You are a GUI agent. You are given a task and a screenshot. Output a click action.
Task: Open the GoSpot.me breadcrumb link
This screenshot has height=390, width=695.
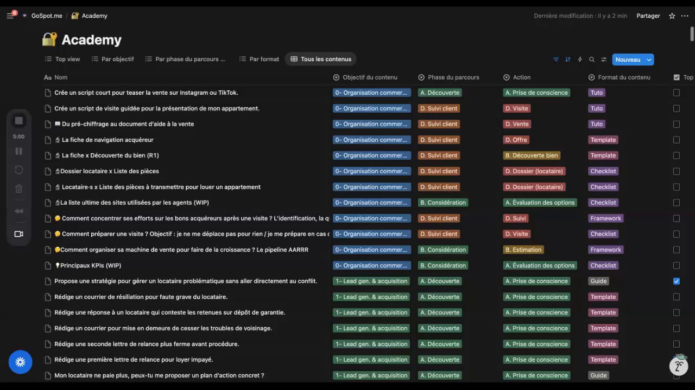46,16
